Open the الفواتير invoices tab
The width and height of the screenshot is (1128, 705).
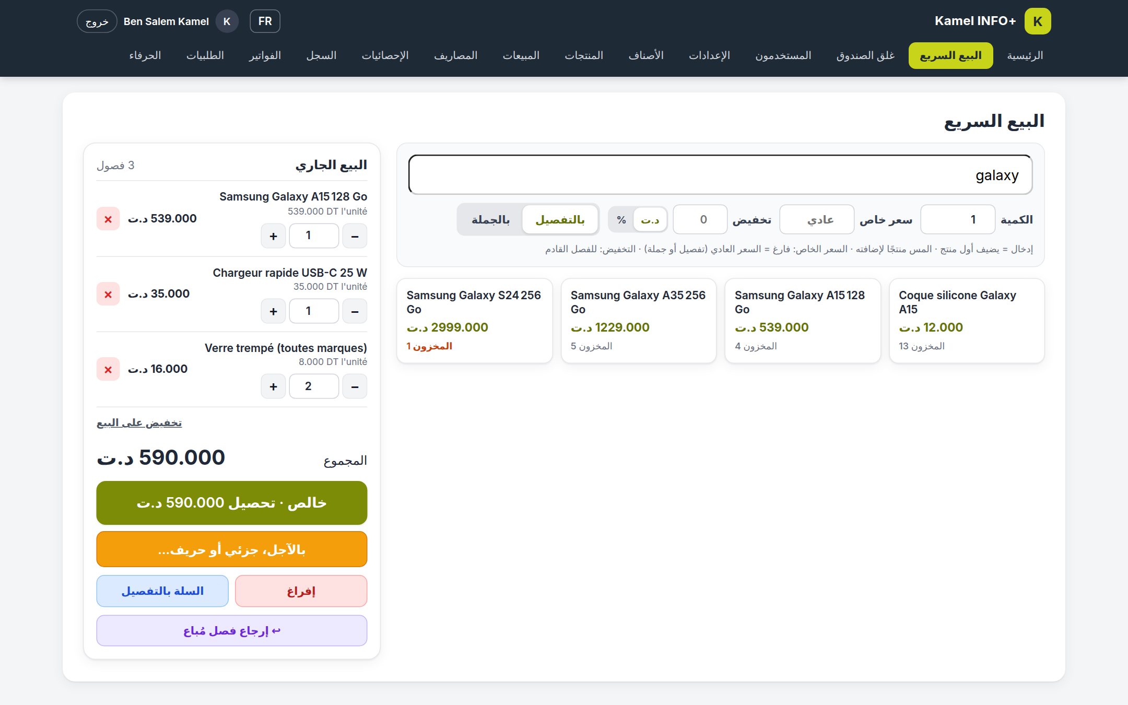[265, 55]
